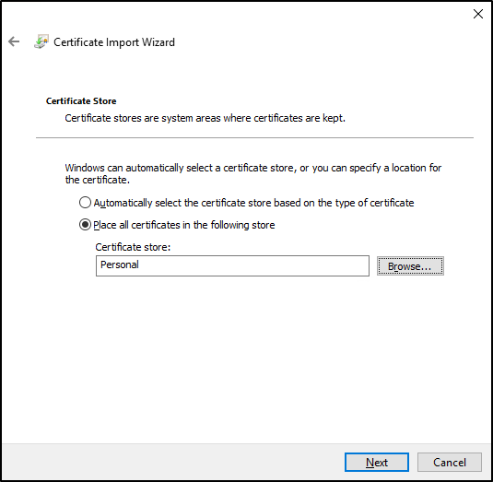
Task: Click the 'Windows can automatically select' paragraph
Action: (x=253, y=174)
